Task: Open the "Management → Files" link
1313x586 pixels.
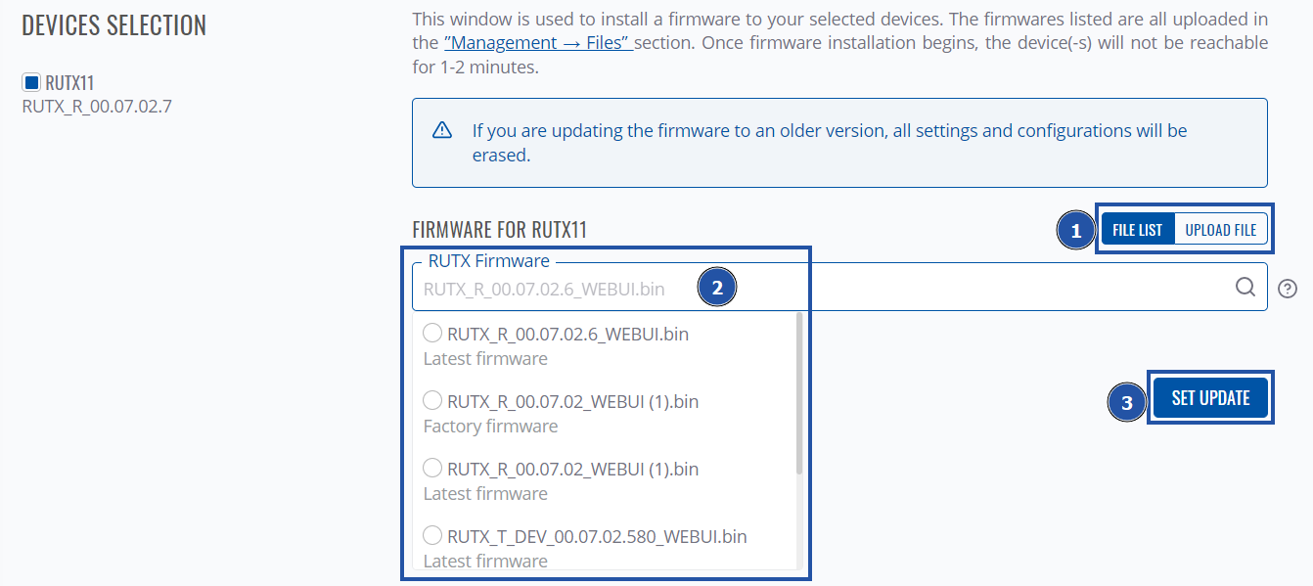Action: pyautogui.click(x=537, y=43)
